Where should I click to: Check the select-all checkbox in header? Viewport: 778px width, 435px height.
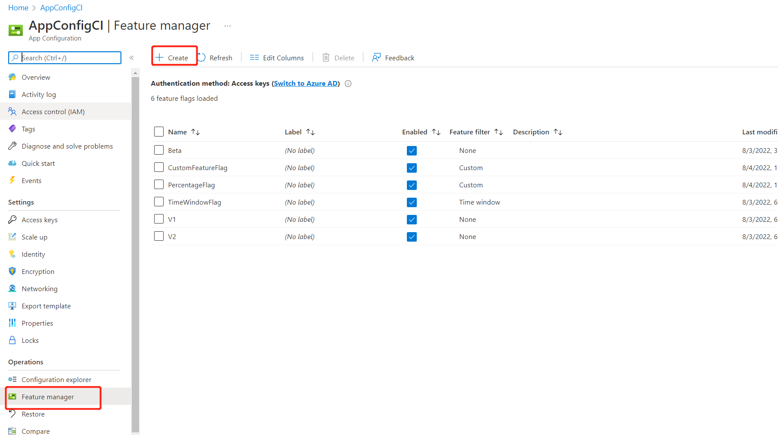pyautogui.click(x=159, y=132)
